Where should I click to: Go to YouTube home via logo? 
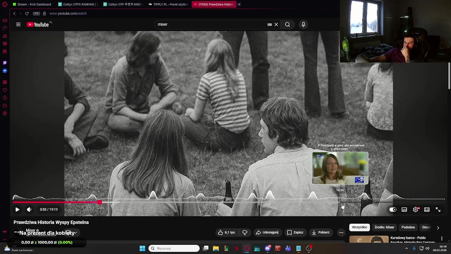click(x=38, y=24)
